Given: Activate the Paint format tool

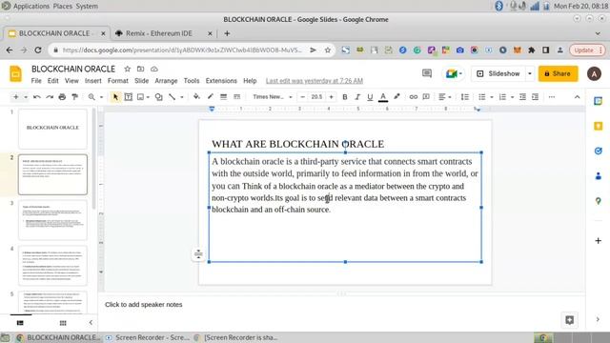Looking at the screenshot, I should pyautogui.click(x=74, y=97).
